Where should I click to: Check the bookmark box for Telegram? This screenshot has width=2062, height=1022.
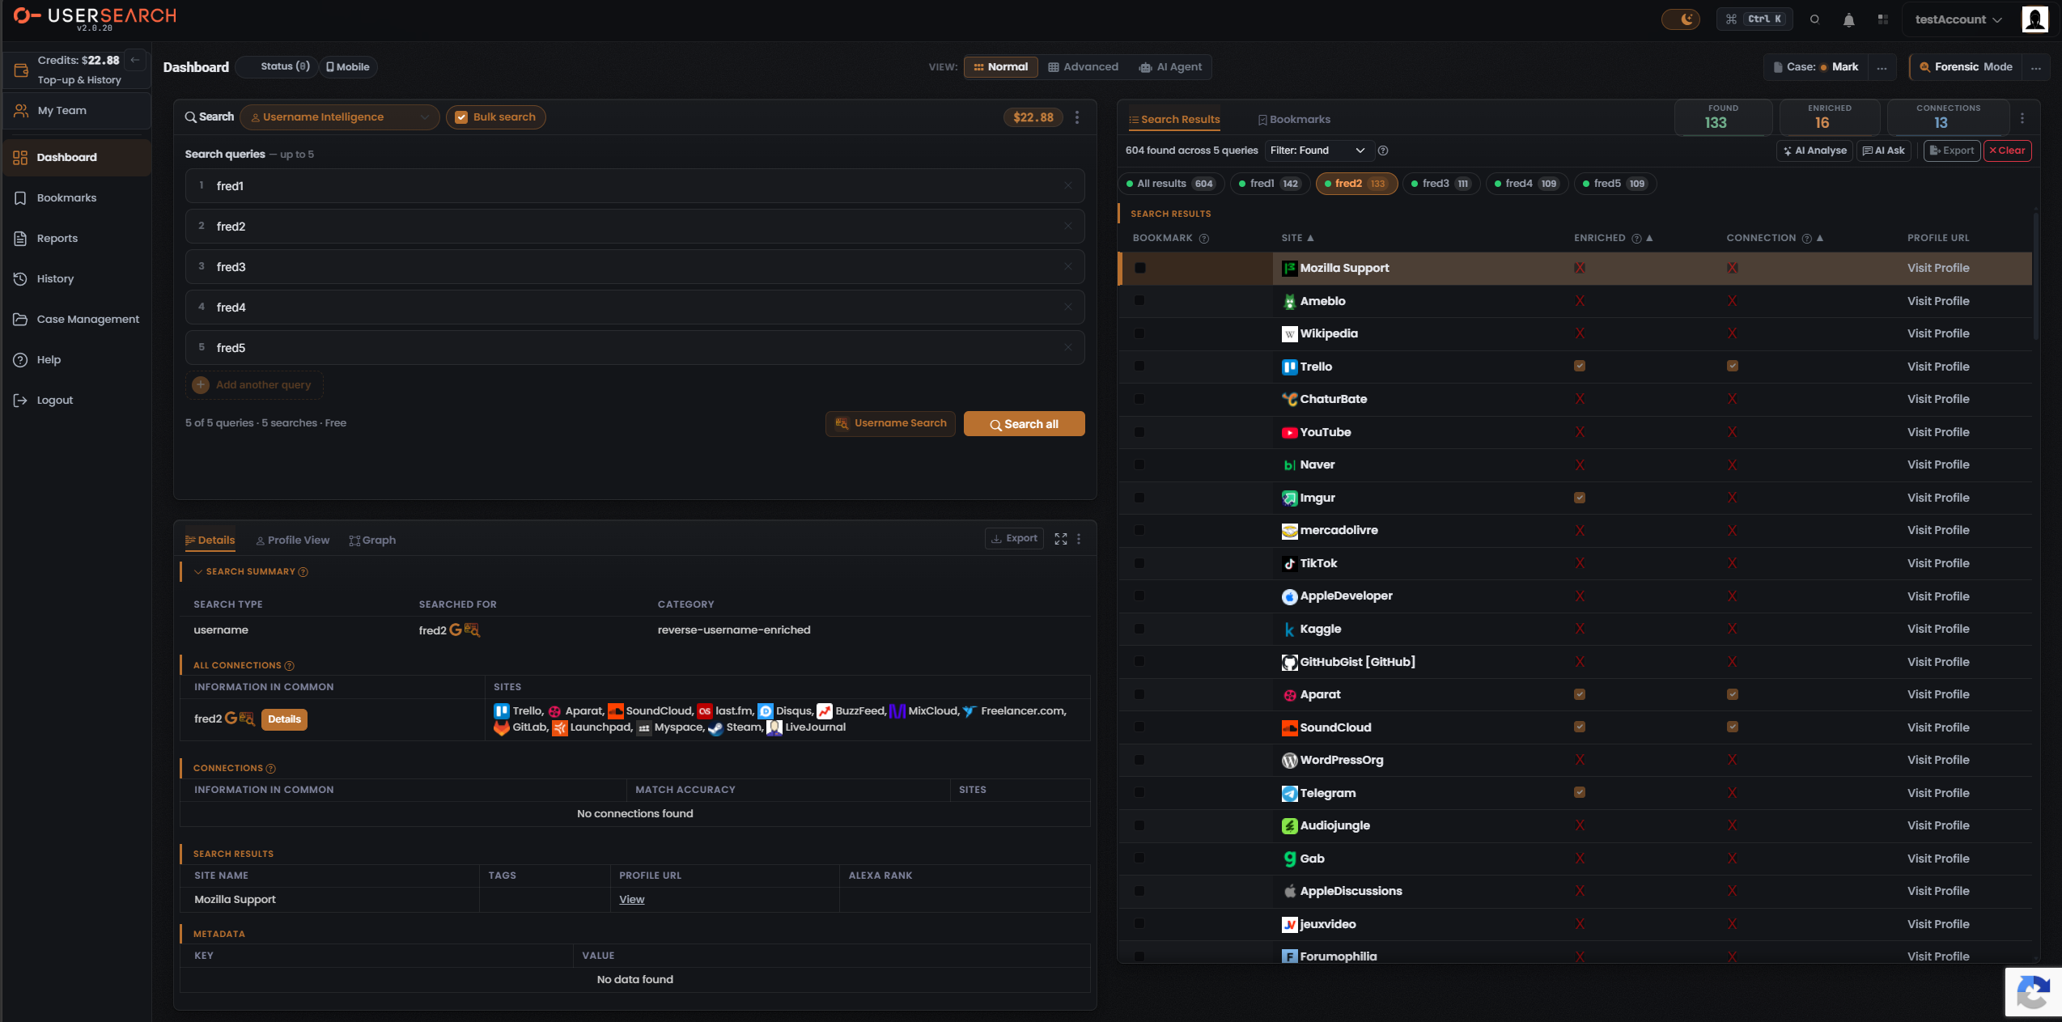click(1140, 793)
